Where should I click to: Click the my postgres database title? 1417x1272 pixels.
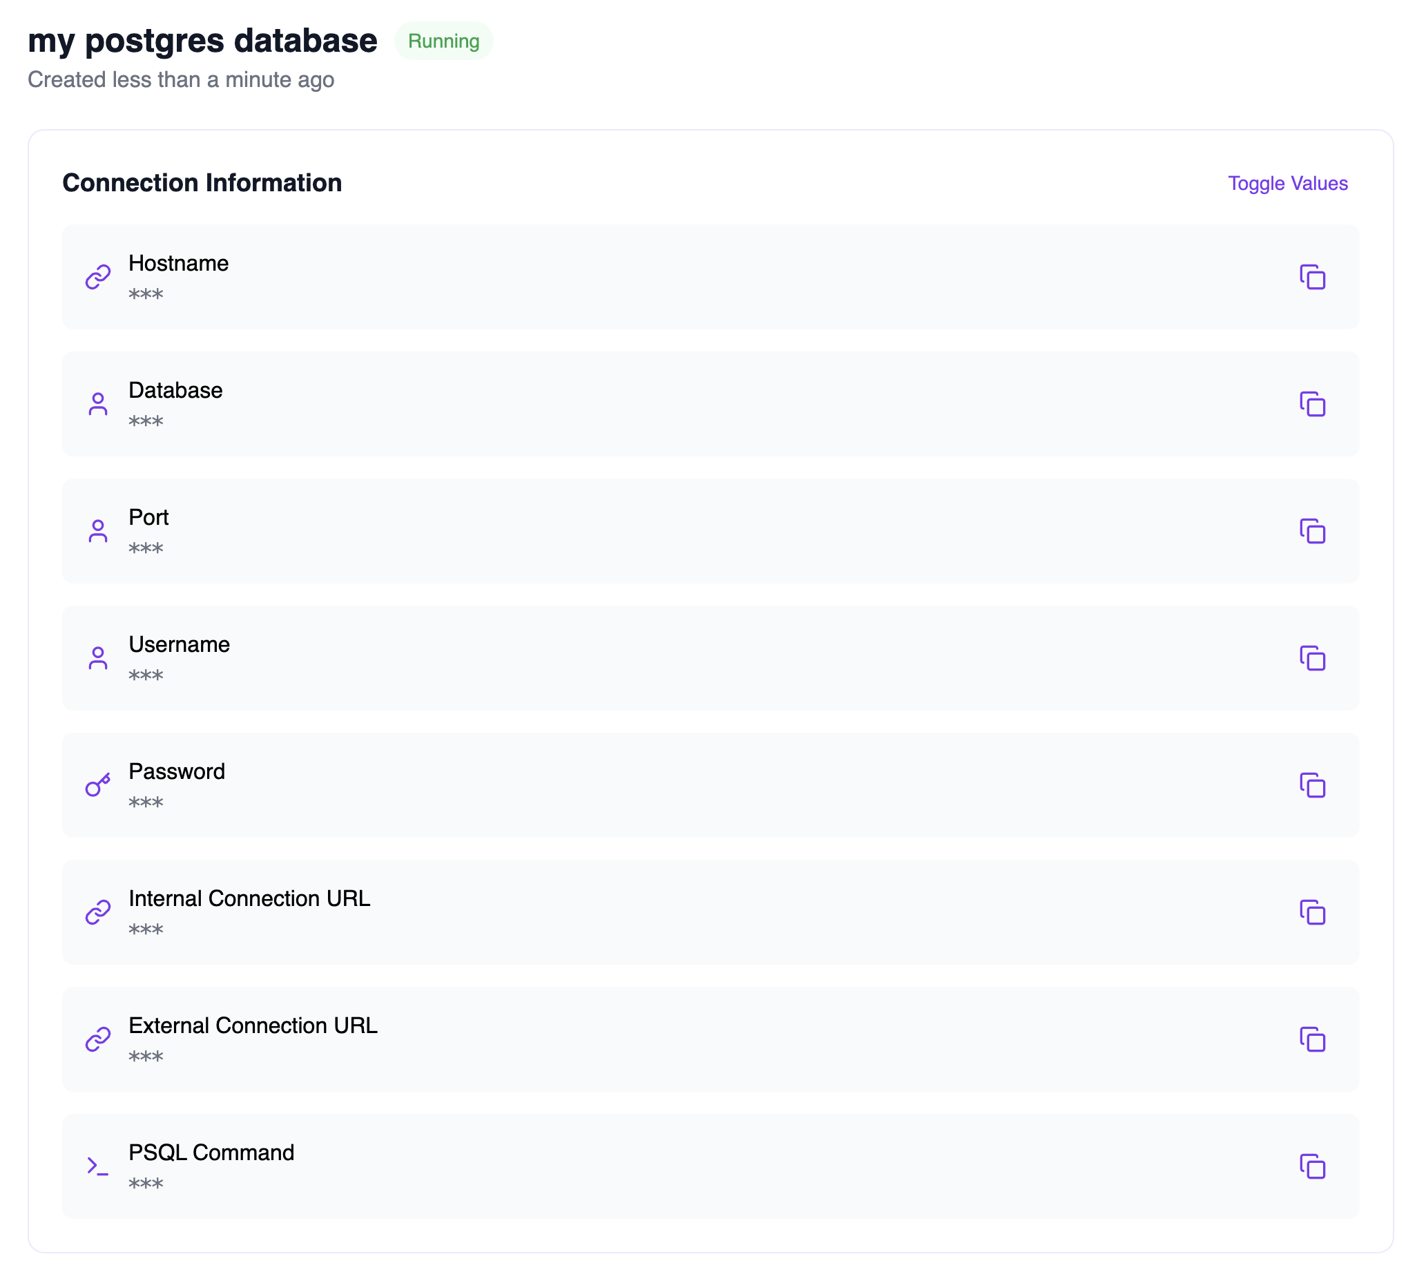pos(202,41)
